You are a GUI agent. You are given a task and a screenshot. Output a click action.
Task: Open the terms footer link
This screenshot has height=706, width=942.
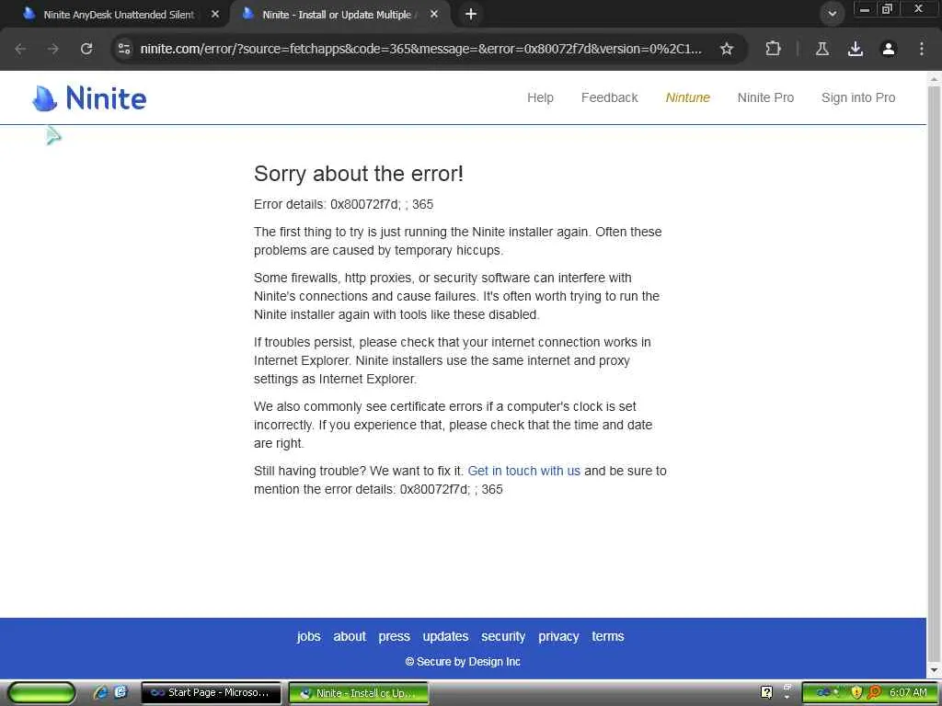(607, 636)
